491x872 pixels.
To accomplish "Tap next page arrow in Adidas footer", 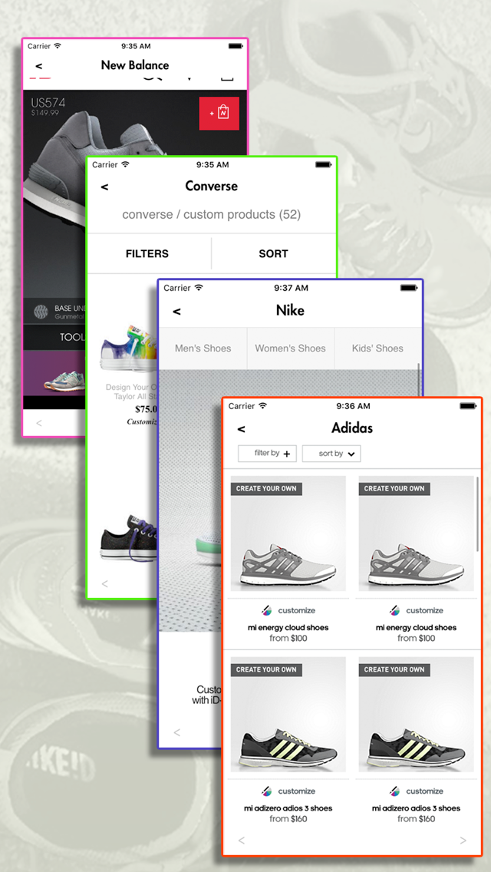I will point(463,841).
